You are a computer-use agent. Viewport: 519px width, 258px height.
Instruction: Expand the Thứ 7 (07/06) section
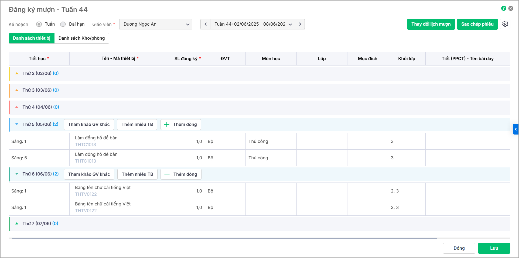point(17,223)
